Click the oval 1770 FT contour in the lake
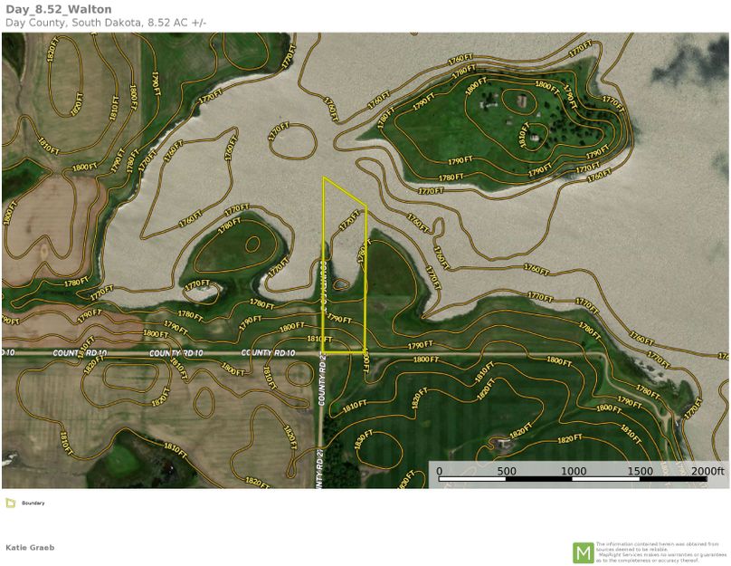 [x=292, y=143]
